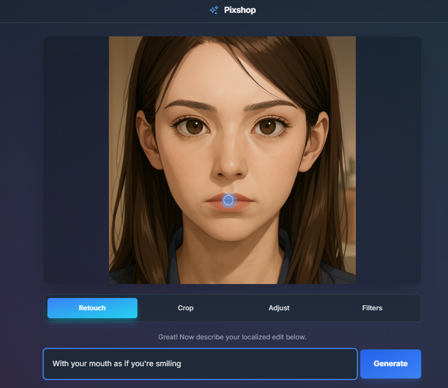Focus the edit description input field
This screenshot has width=448, height=388.
[201, 364]
